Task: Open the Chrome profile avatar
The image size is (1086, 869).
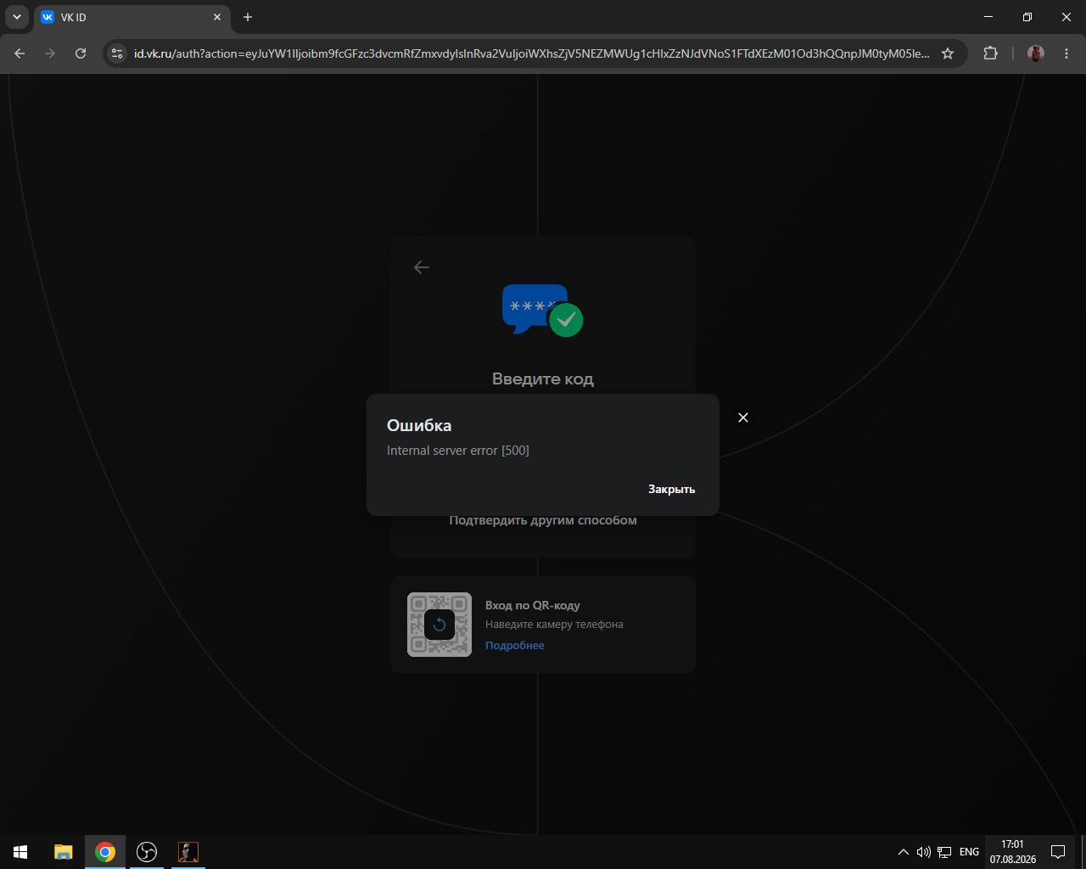Action: (x=1036, y=53)
